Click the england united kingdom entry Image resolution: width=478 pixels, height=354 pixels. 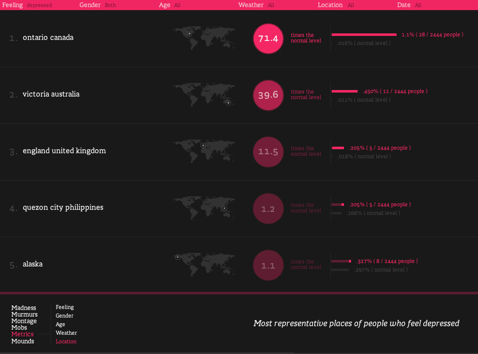point(64,151)
